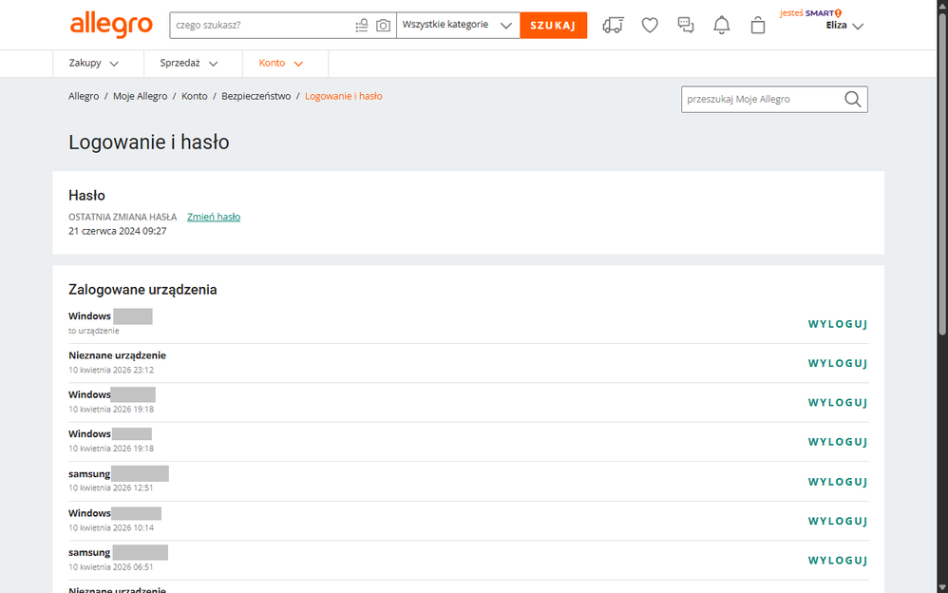This screenshot has height=593, width=948.
Task: Log out samsung device from 12:51
Action: (x=838, y=482)
